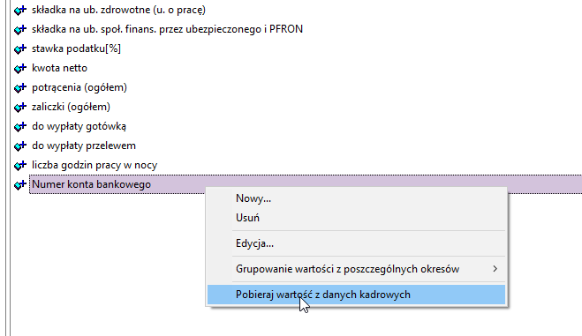Click the icon next to potrącenia (ogółem)
Image resolution: width=582 pixels, height=336 pixels.
[20, 88]
